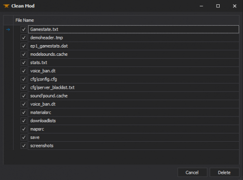Toggle the screenshots checkbox
Screen dimensions: 243x180
(24, 146)
